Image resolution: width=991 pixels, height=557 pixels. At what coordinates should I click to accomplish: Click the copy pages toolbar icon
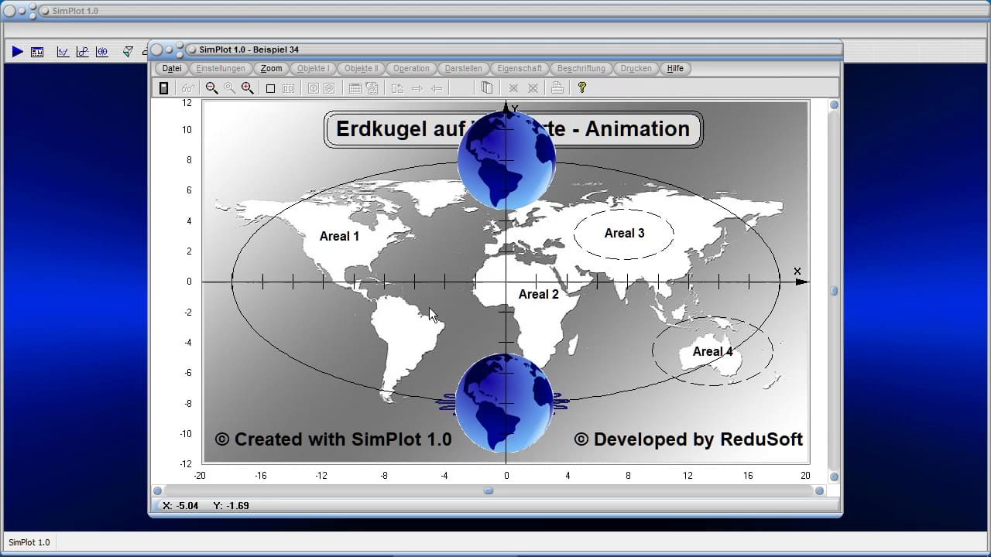click(x=486, y=88)
